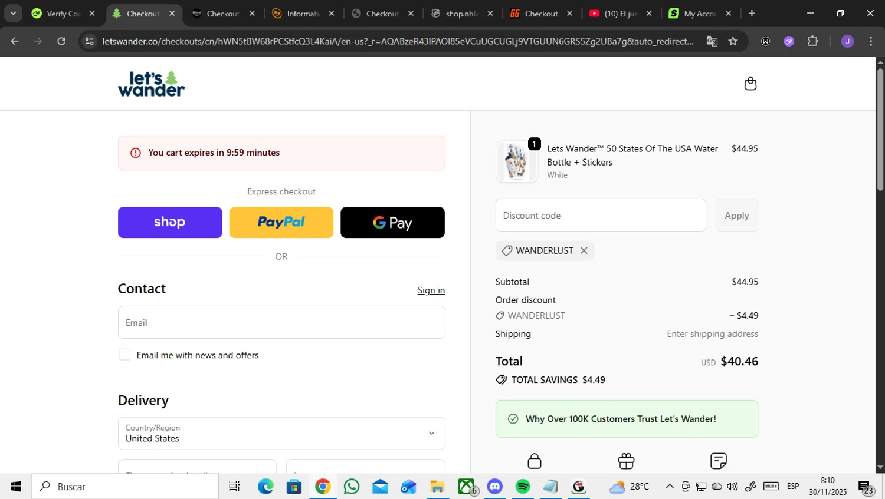Expand the Country/Region dropdown
885x499 pixels.
click(x=281, y=433)
